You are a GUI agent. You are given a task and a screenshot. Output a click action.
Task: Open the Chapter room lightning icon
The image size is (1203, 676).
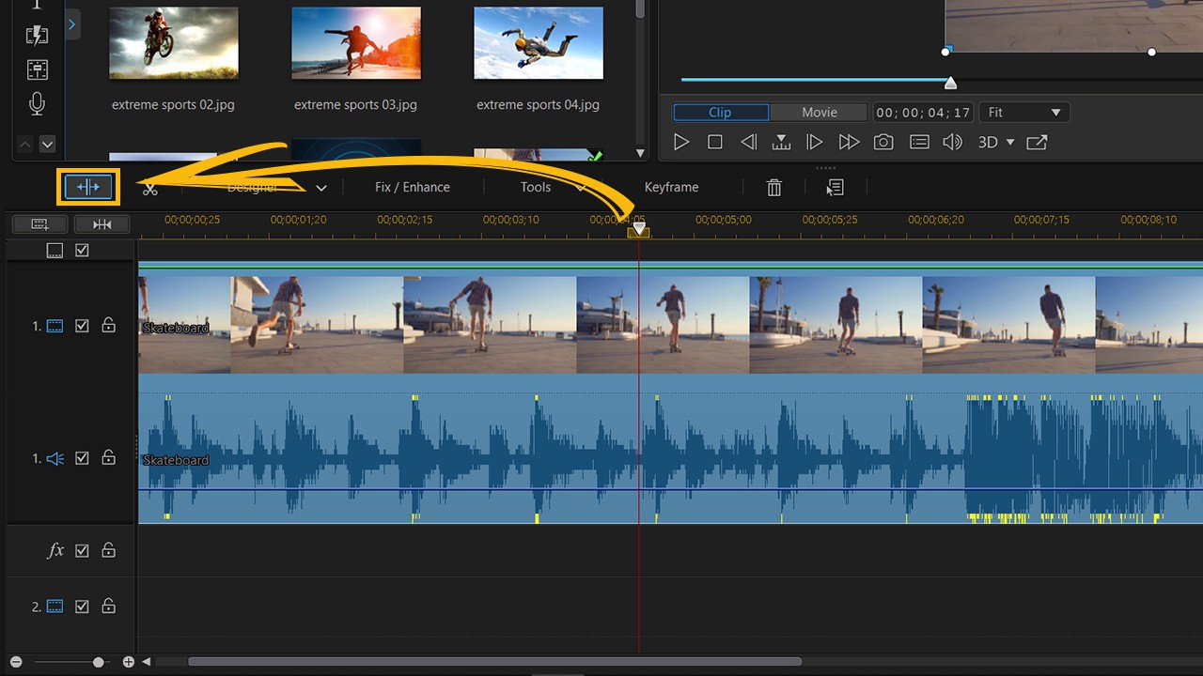(x=37, y=36)
